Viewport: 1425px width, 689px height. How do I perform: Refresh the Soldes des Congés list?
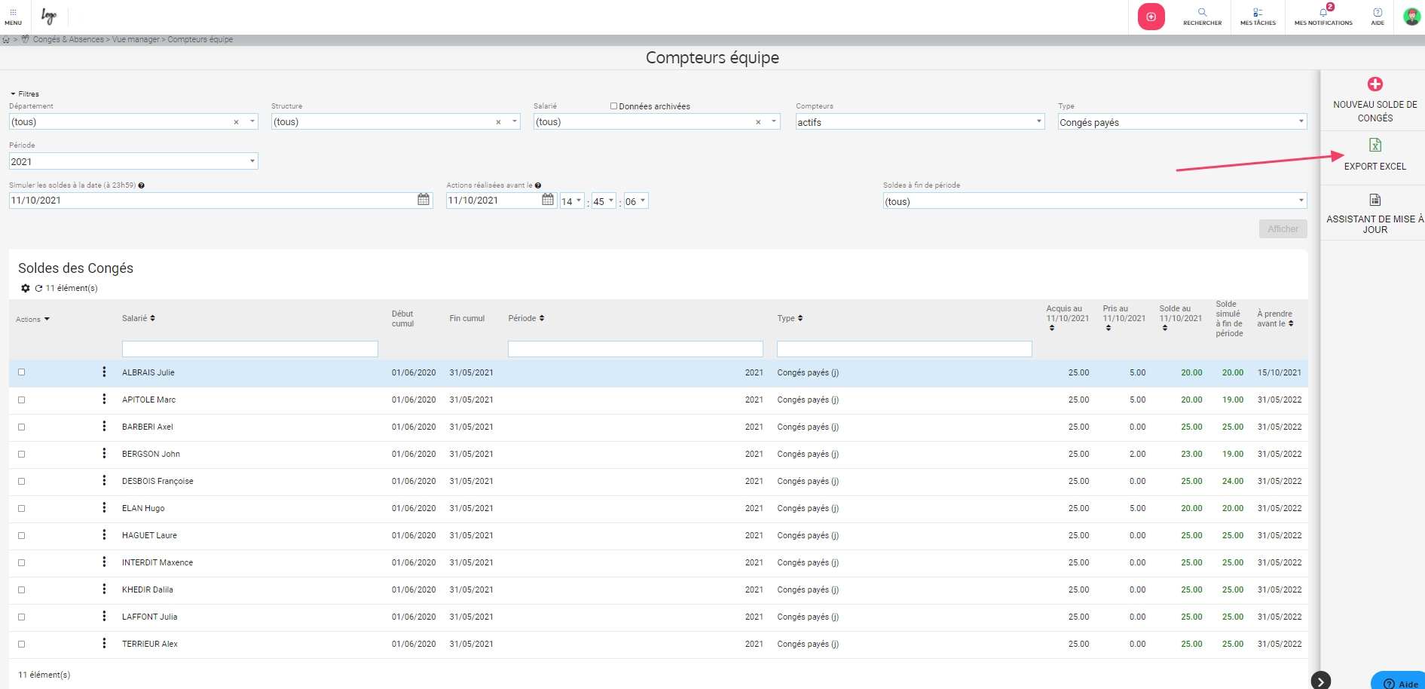coord(38,288)
